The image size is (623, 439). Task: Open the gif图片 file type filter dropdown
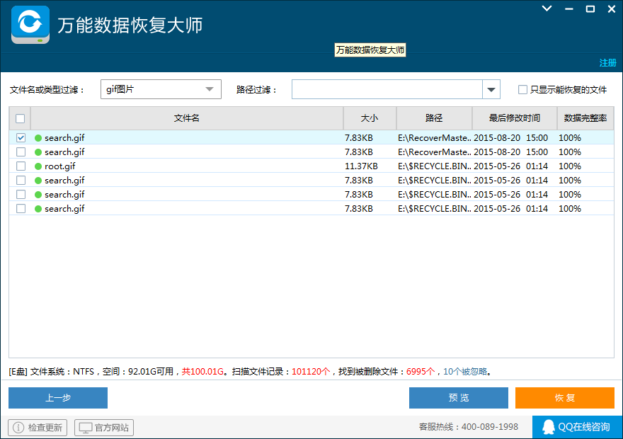[209, 89]
